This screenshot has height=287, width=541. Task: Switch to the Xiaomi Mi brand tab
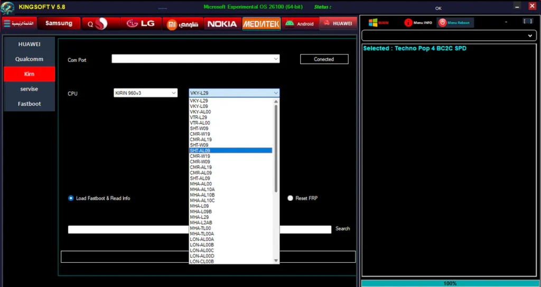pos(182,24)
